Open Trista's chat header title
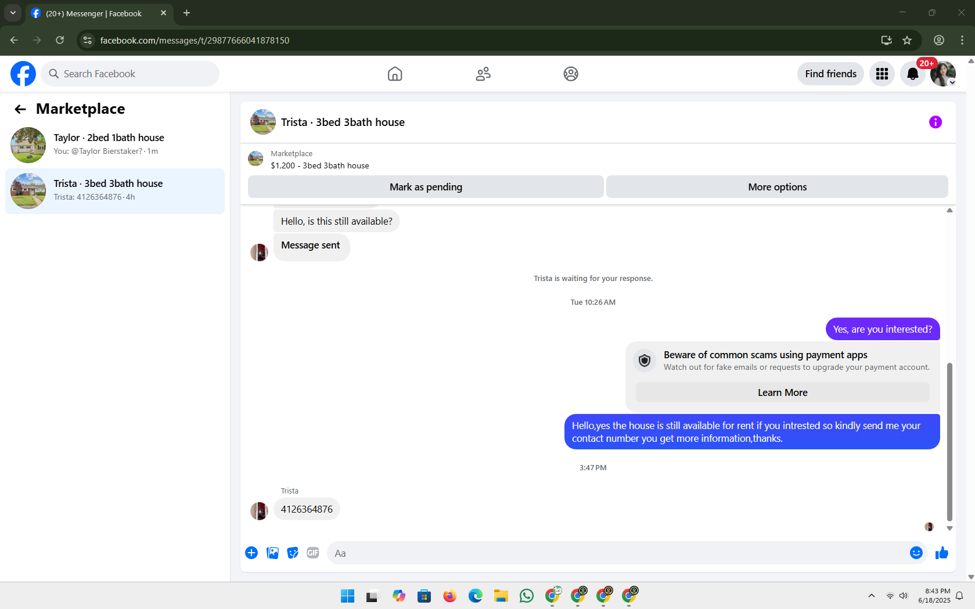This screenshot has width=975, height=609. coord(343,122)
